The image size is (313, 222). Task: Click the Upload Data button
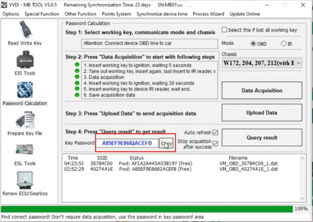(x=262, y=113)
